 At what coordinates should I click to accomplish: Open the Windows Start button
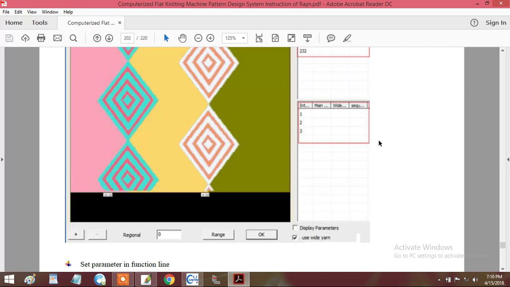pyautogui.click(x=9, y=279)
